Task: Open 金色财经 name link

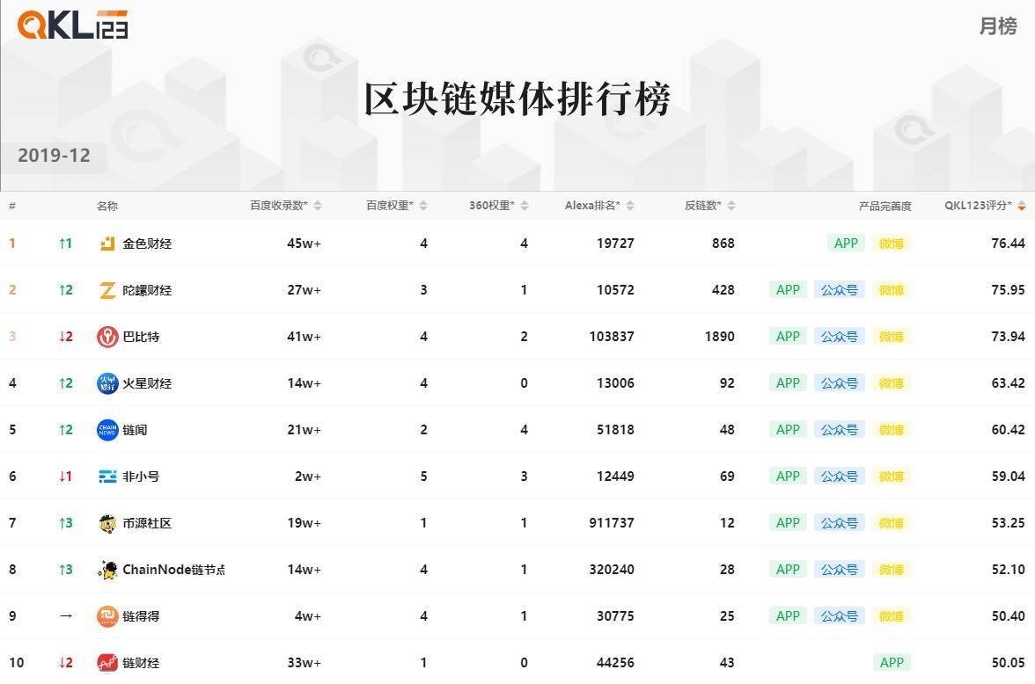Action: (x=147, y=244)
